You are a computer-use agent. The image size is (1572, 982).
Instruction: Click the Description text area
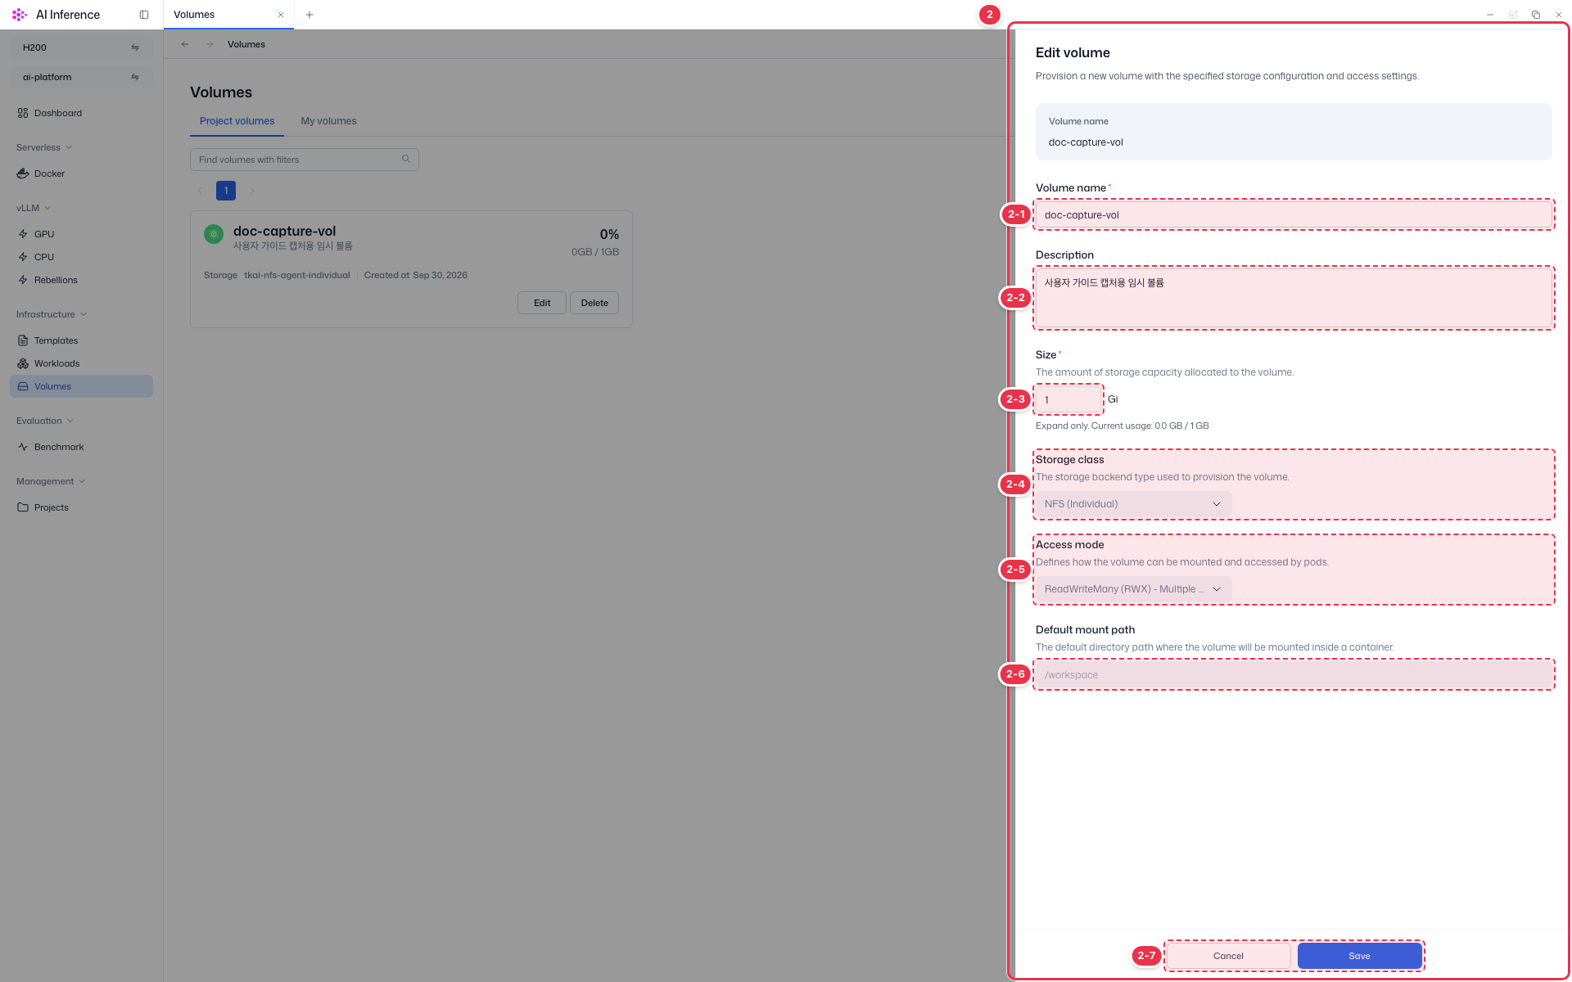coord(1294,298)
